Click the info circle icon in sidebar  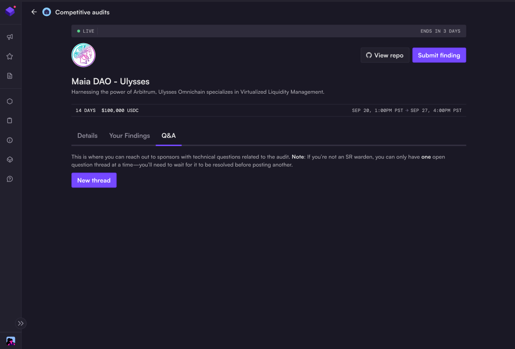click(10, 140)
